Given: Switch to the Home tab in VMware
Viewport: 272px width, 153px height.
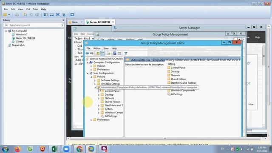Looking at the screenshot, I should 75,22.
